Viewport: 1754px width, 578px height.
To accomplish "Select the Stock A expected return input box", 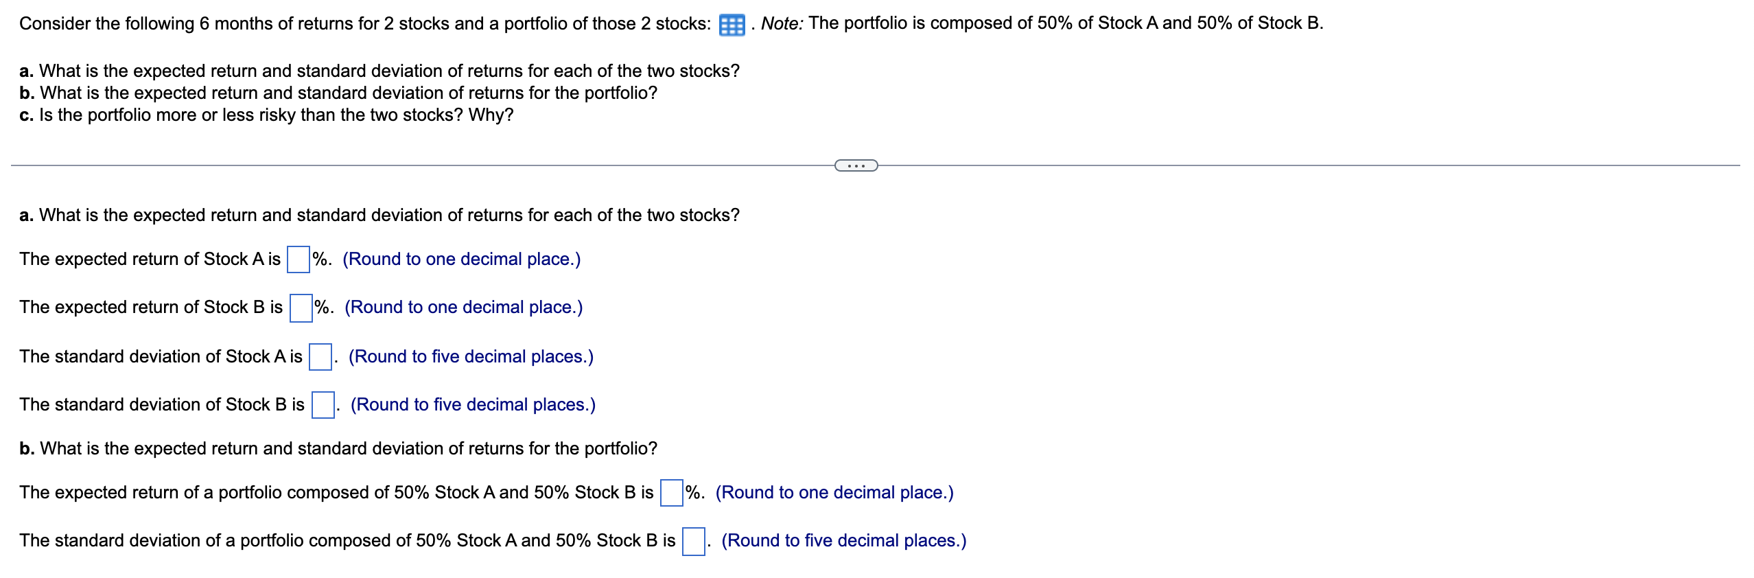I will click(x=299, y=259).
